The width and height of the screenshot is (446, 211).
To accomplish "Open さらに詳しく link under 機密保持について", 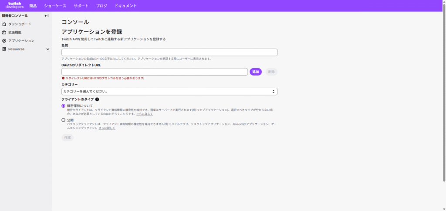I will point(145,114).
